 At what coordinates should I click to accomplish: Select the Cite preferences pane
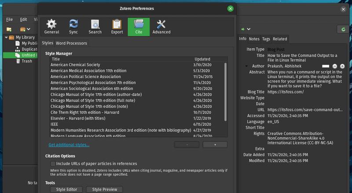click(139, 27)
